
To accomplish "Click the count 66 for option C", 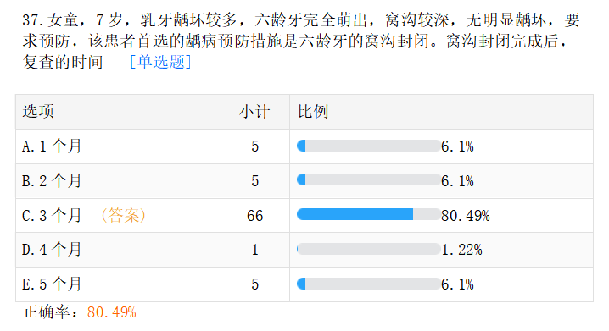I will pos(254,216).
